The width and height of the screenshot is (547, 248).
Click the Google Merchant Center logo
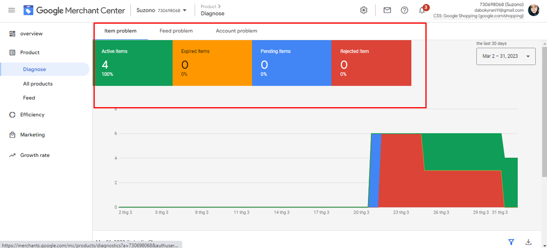[x=75, y=10]
